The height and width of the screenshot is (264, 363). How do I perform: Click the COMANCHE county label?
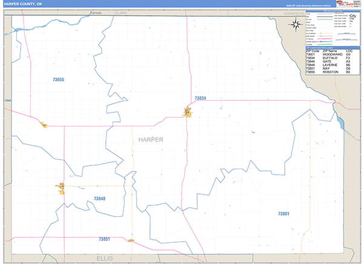294,13
